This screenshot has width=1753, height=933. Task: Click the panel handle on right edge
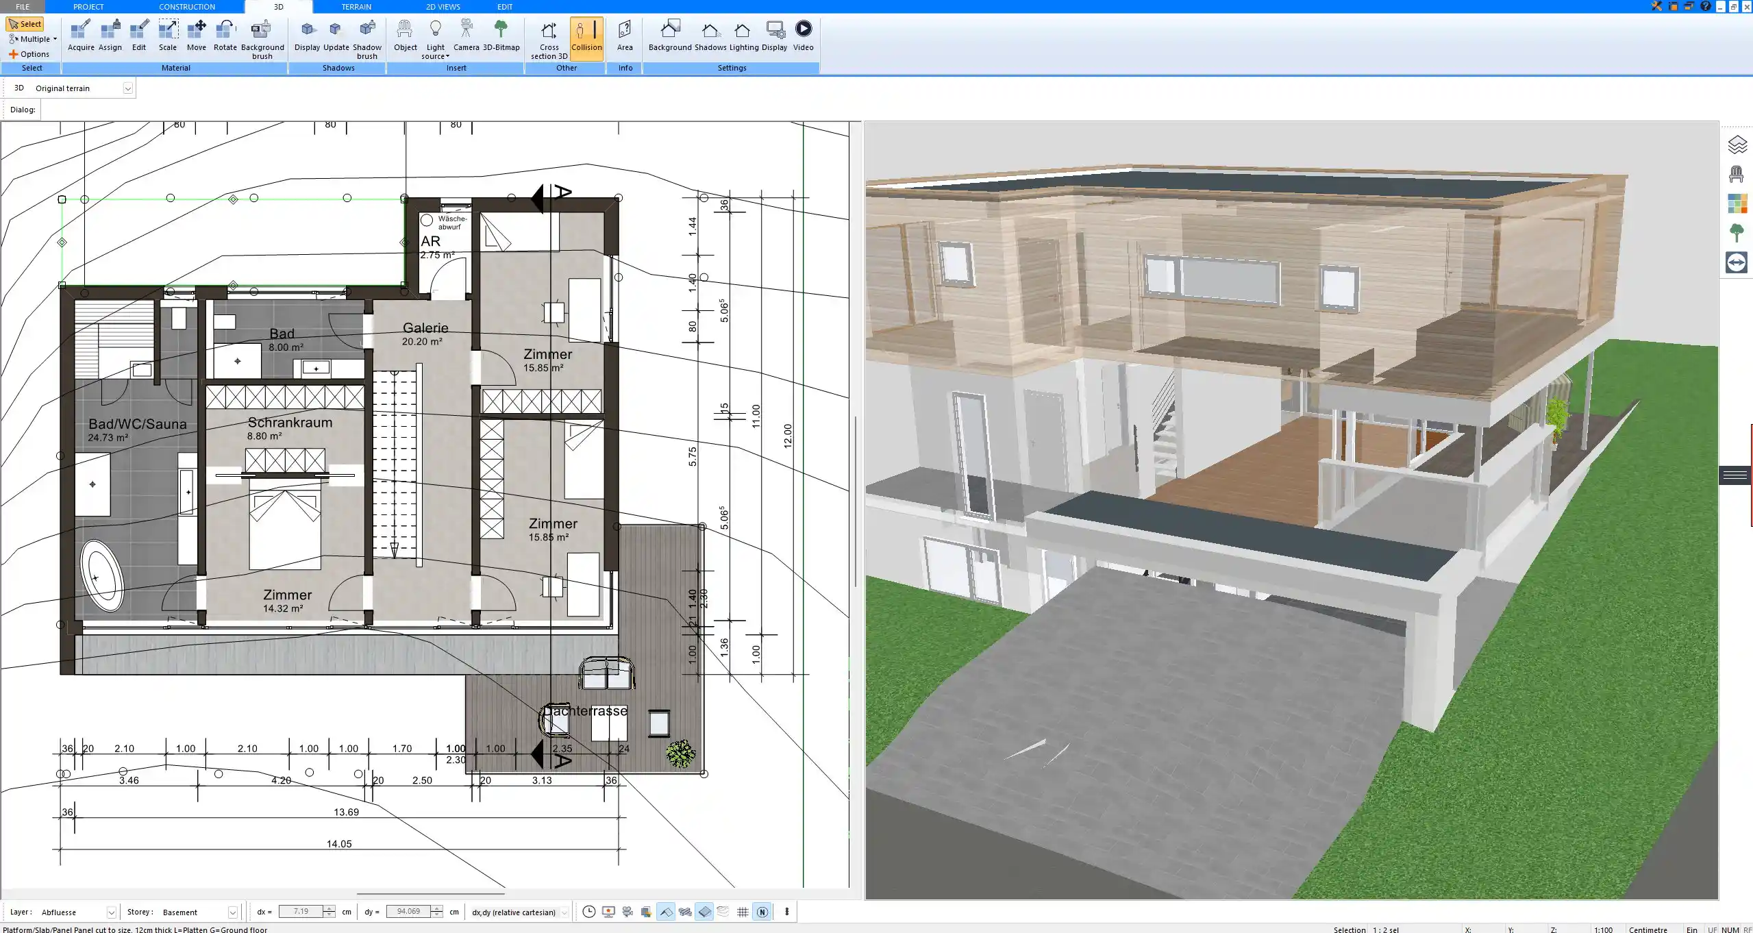point(1735,475)
